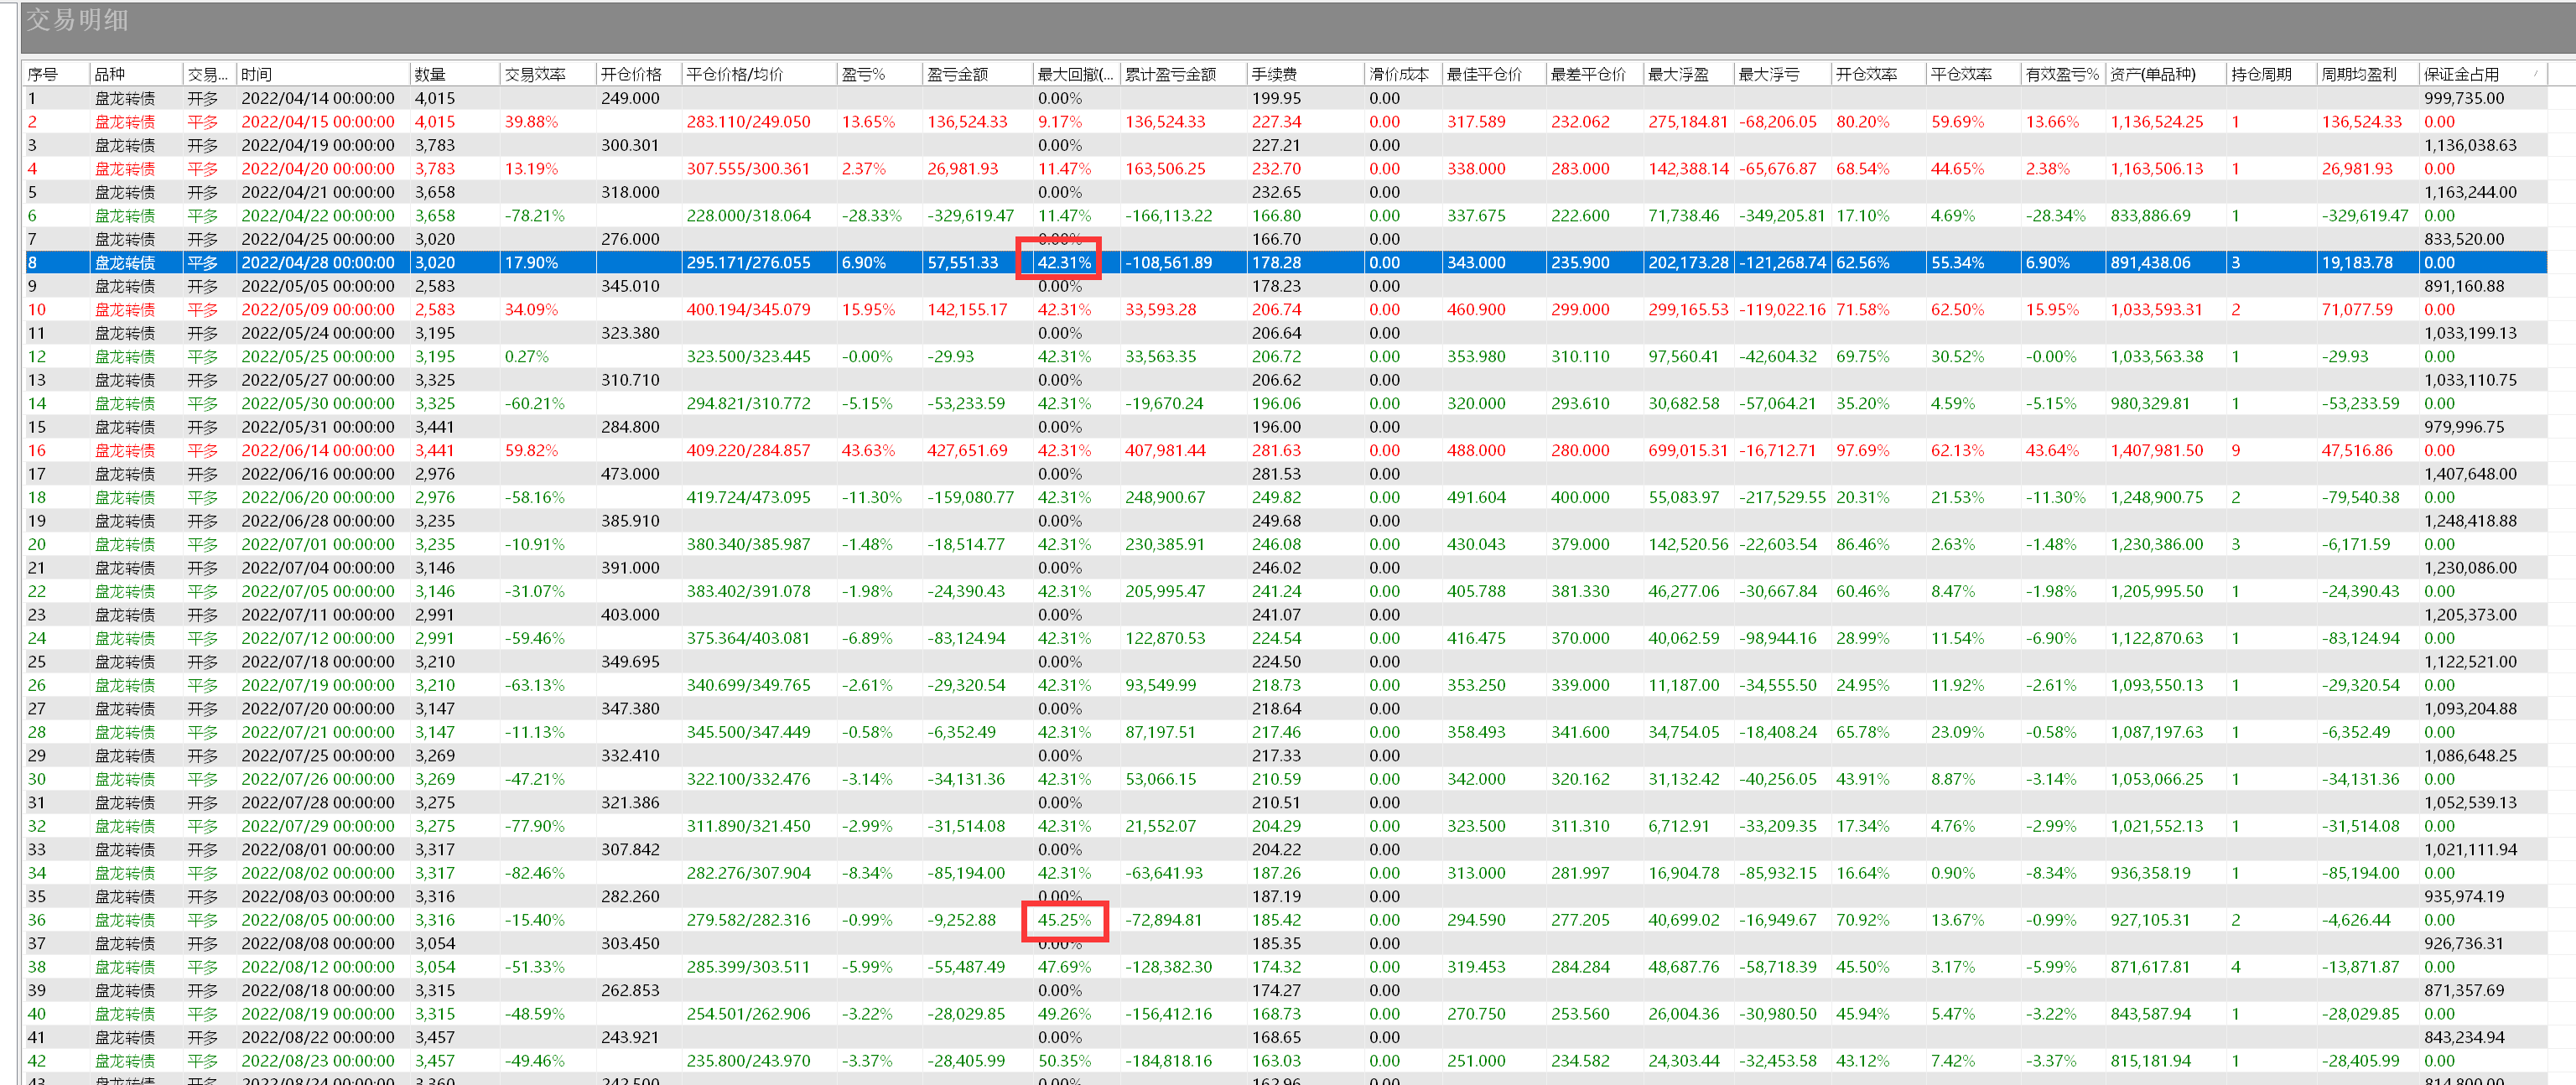
Task: Click the 平仓效率 column header
Action: (1973, 74)
